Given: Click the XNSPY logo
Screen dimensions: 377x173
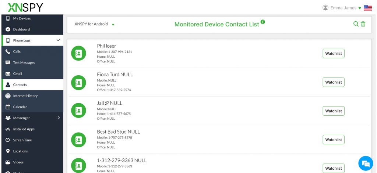Looking at the screenshot, I should [25, 7].
